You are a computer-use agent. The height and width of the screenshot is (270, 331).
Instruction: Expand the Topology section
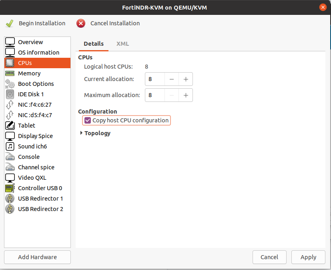tap(95, 133)
